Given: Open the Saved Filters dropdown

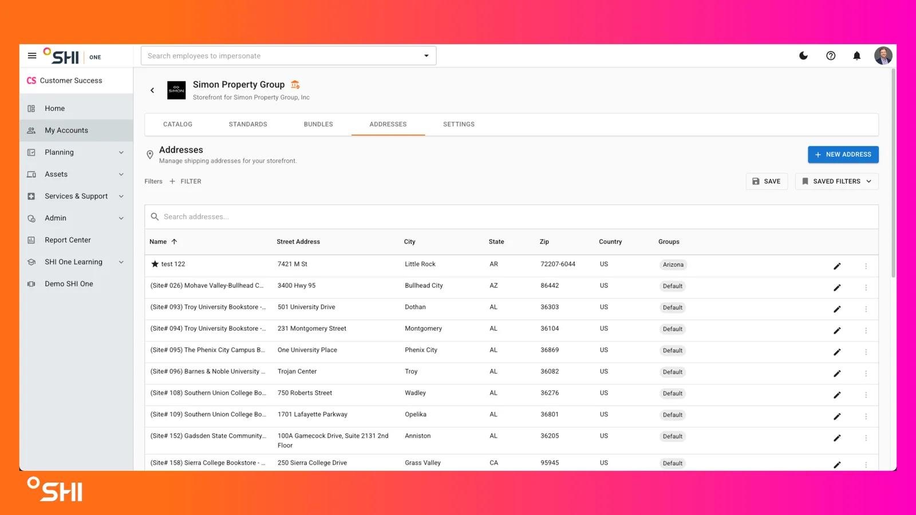Looking at the screenshot, I should tap(836, 181).
